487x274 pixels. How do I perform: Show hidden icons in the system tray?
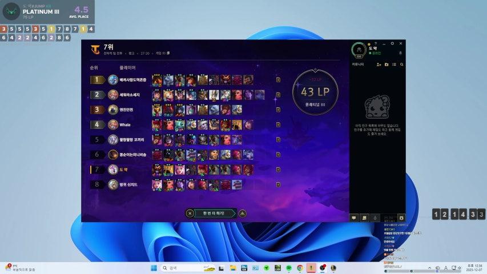pyautogui.click(x=429, y=268)
